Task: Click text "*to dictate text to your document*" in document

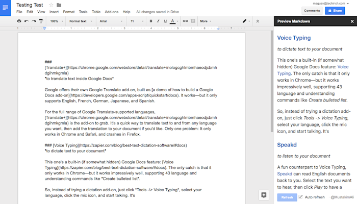Action: point(75,151)
